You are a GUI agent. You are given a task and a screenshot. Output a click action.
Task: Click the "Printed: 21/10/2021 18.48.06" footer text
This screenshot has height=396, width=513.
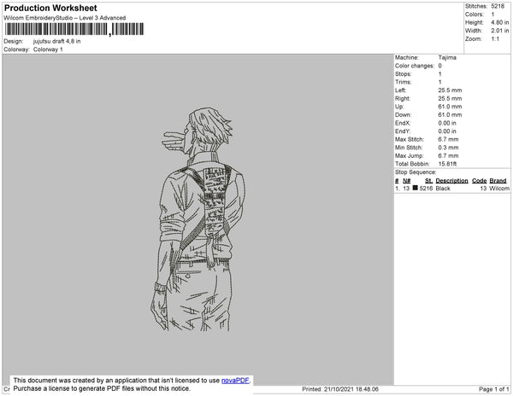point(340,389)
